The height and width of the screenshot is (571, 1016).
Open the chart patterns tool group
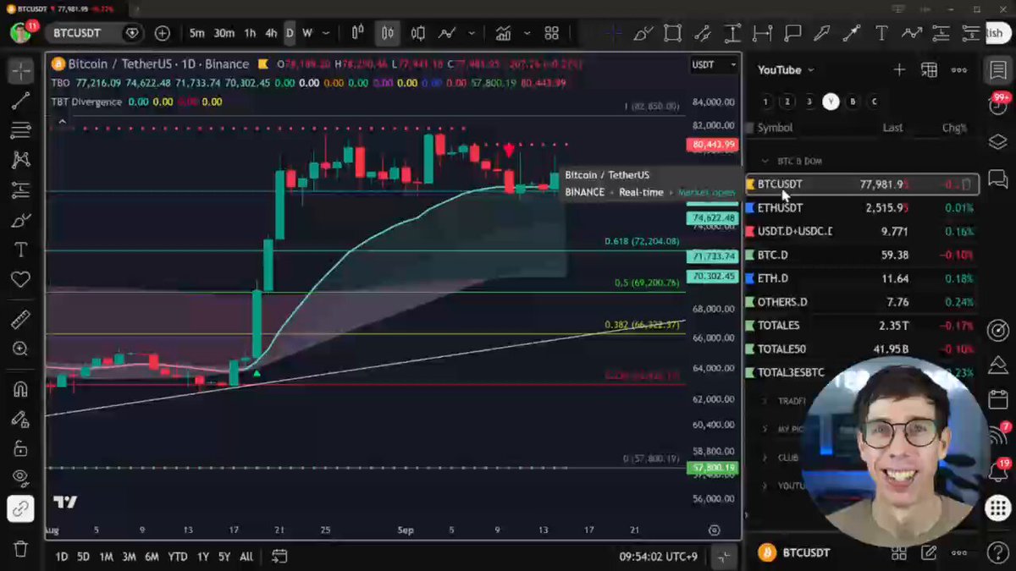pos(20,161)
